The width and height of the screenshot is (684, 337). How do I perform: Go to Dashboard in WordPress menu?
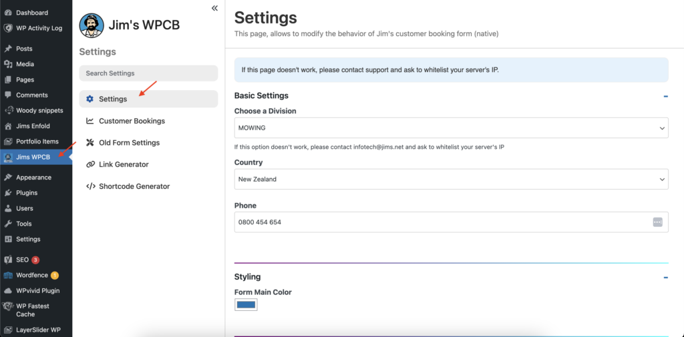click(x=31, y=13)
